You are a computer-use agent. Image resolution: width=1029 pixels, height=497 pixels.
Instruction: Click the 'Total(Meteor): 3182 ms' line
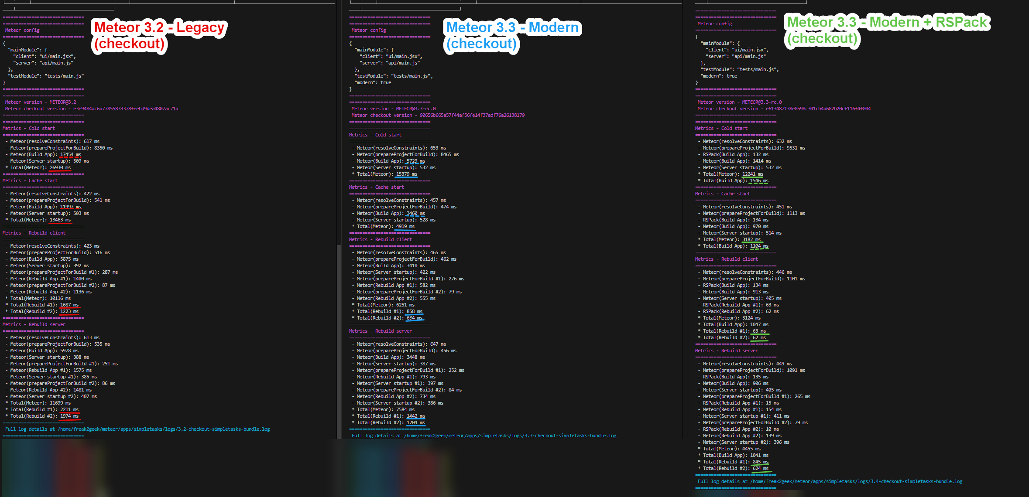tap(729, 239)
